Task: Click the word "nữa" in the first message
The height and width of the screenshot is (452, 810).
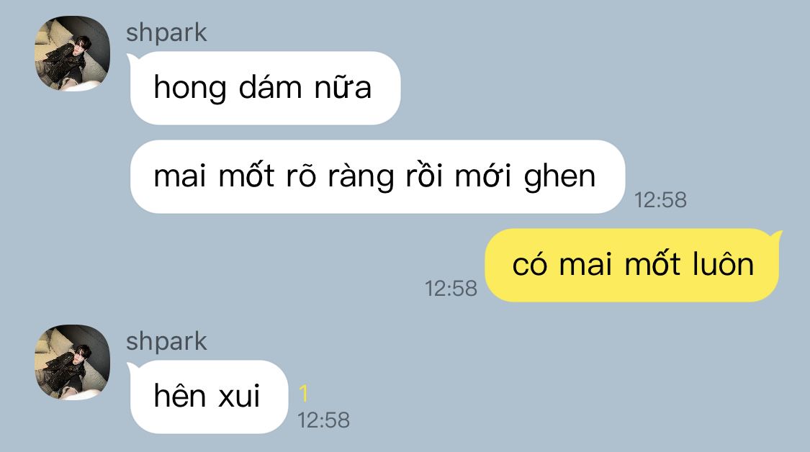Action: coord(343,87)
